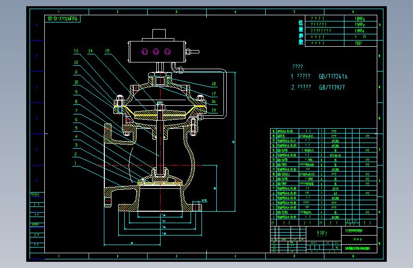Click the left magenta hex bolt on actuator
Image resolution: width=413 pixels, height=268 pixels.
click(x=145, y=52)
